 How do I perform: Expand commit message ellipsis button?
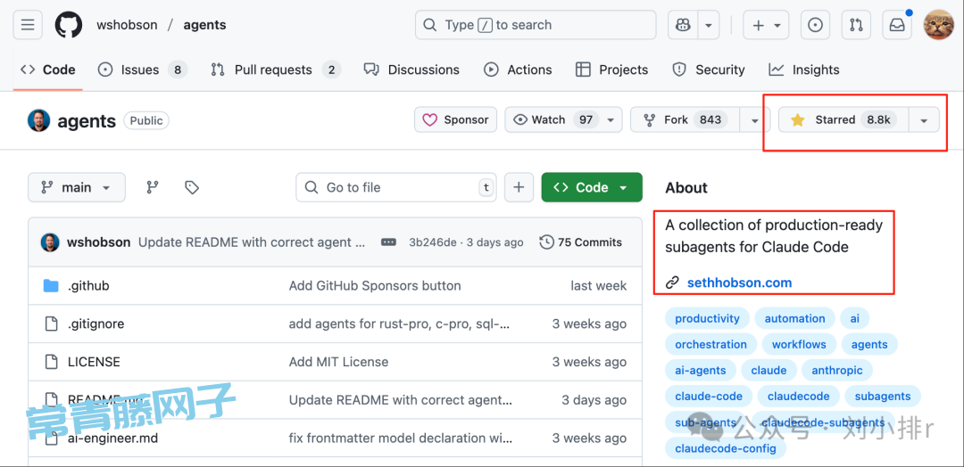388,242
